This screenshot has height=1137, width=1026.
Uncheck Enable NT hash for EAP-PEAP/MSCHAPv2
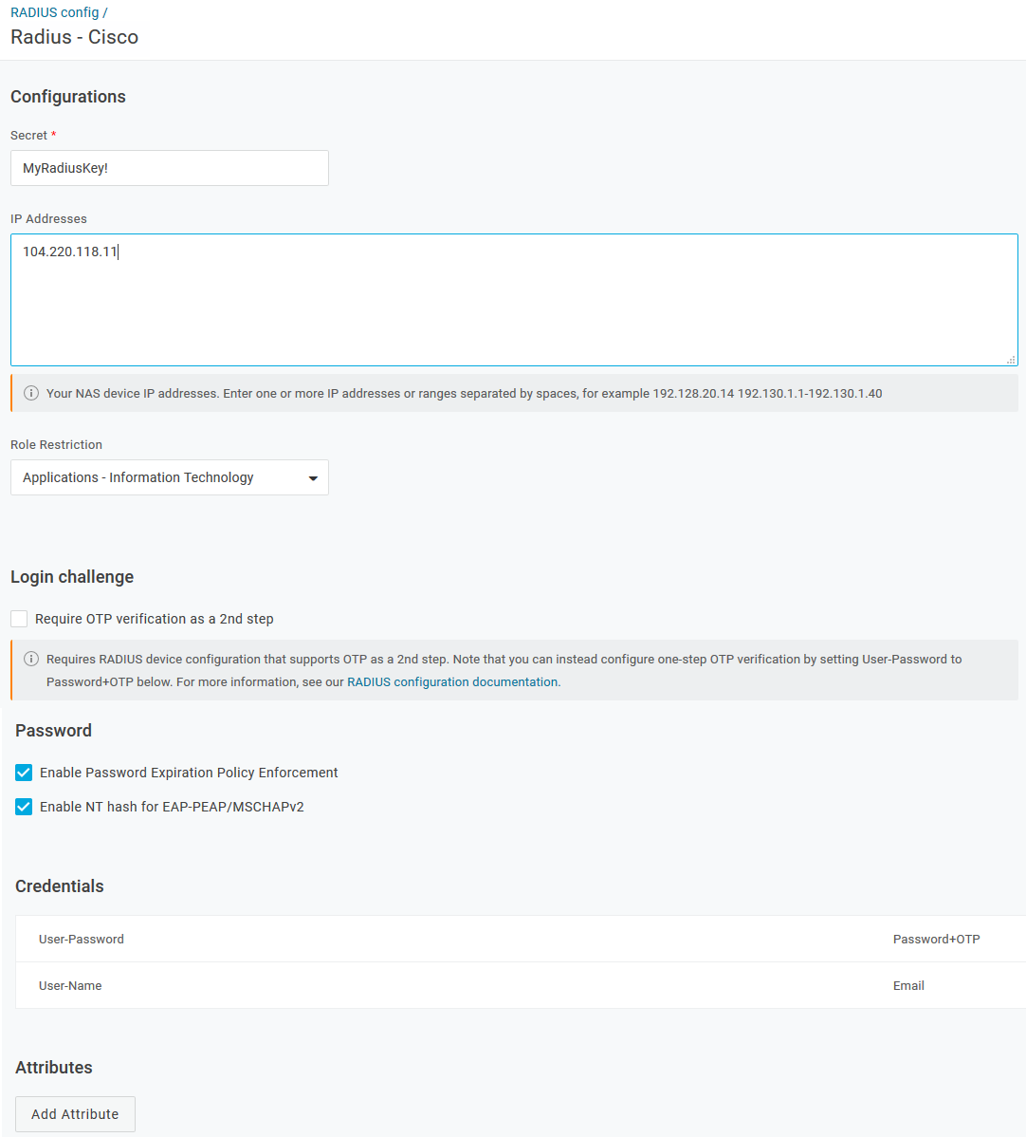pos(23,806)
